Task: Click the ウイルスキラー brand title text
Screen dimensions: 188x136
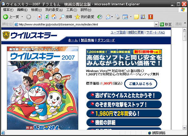Action: [x=34, y=35]
